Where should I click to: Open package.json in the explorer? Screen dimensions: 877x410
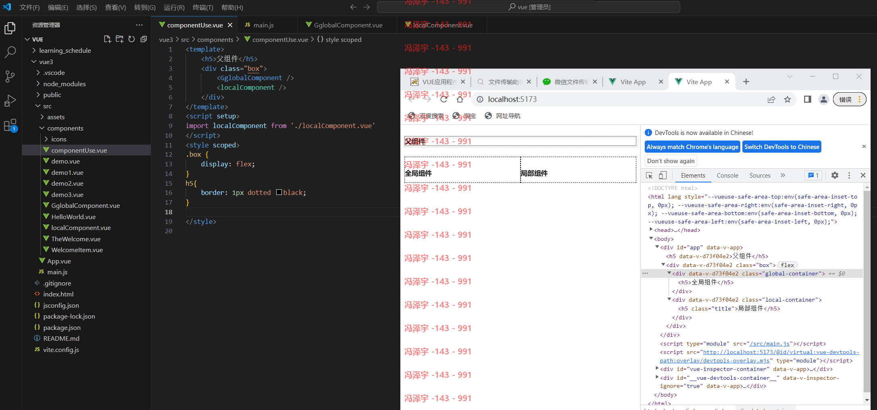click(x=62, y=327)
